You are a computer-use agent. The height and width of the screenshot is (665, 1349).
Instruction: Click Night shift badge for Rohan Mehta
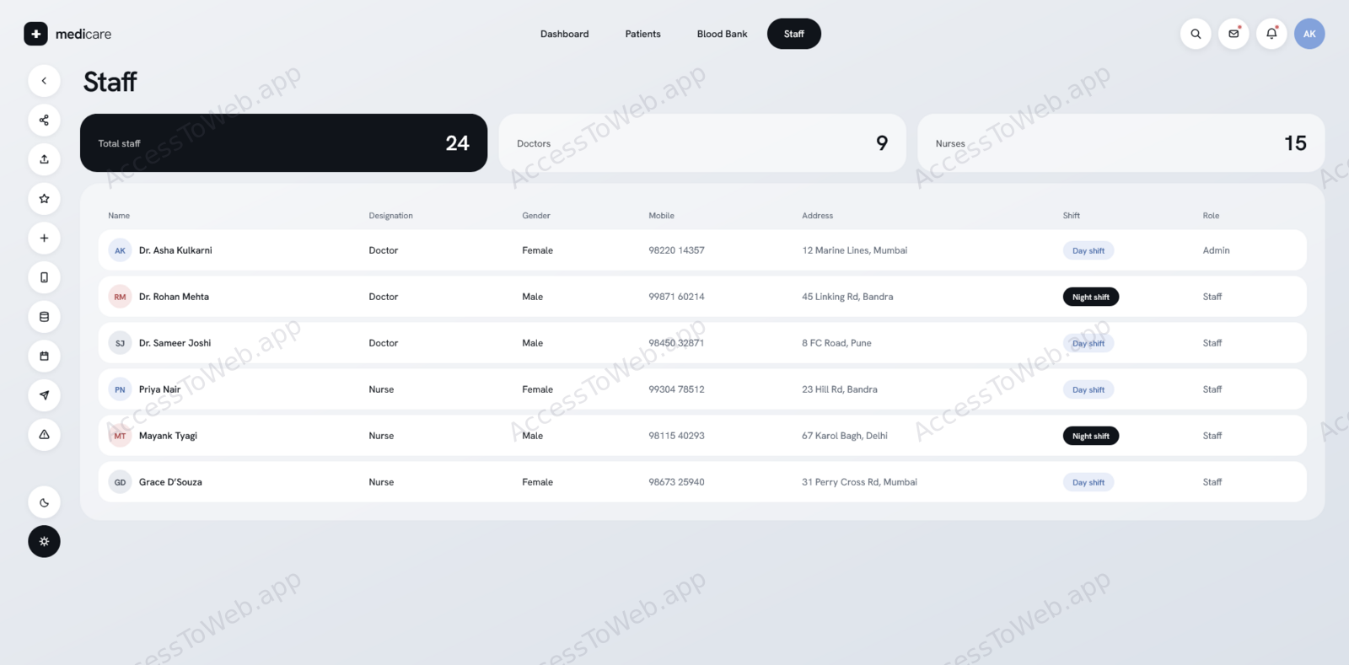[x=1091, y=297]
